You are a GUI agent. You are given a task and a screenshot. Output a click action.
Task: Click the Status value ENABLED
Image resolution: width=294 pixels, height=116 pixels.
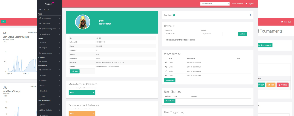[x=99, y=46]
